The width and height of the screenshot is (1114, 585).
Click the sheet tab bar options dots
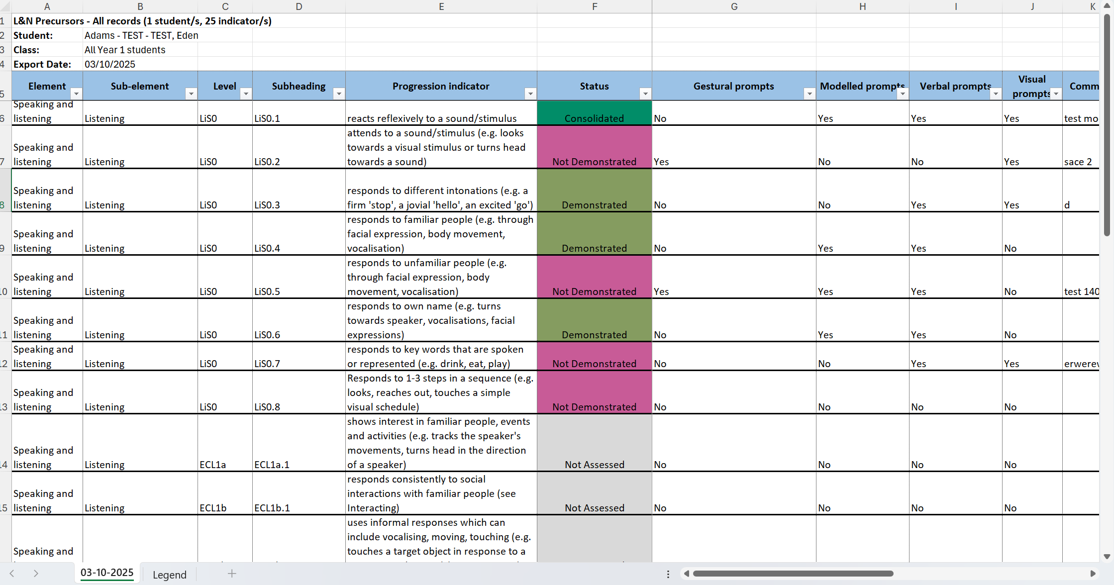pyautogui.click(x=668, y=574)
